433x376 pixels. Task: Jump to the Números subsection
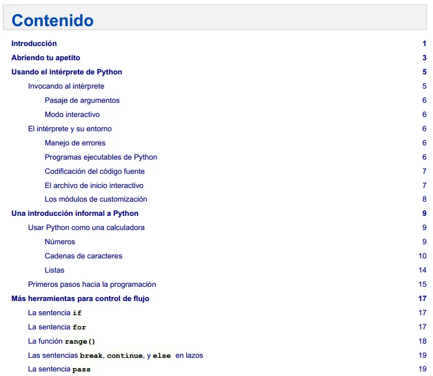click(x=60, y=242)
